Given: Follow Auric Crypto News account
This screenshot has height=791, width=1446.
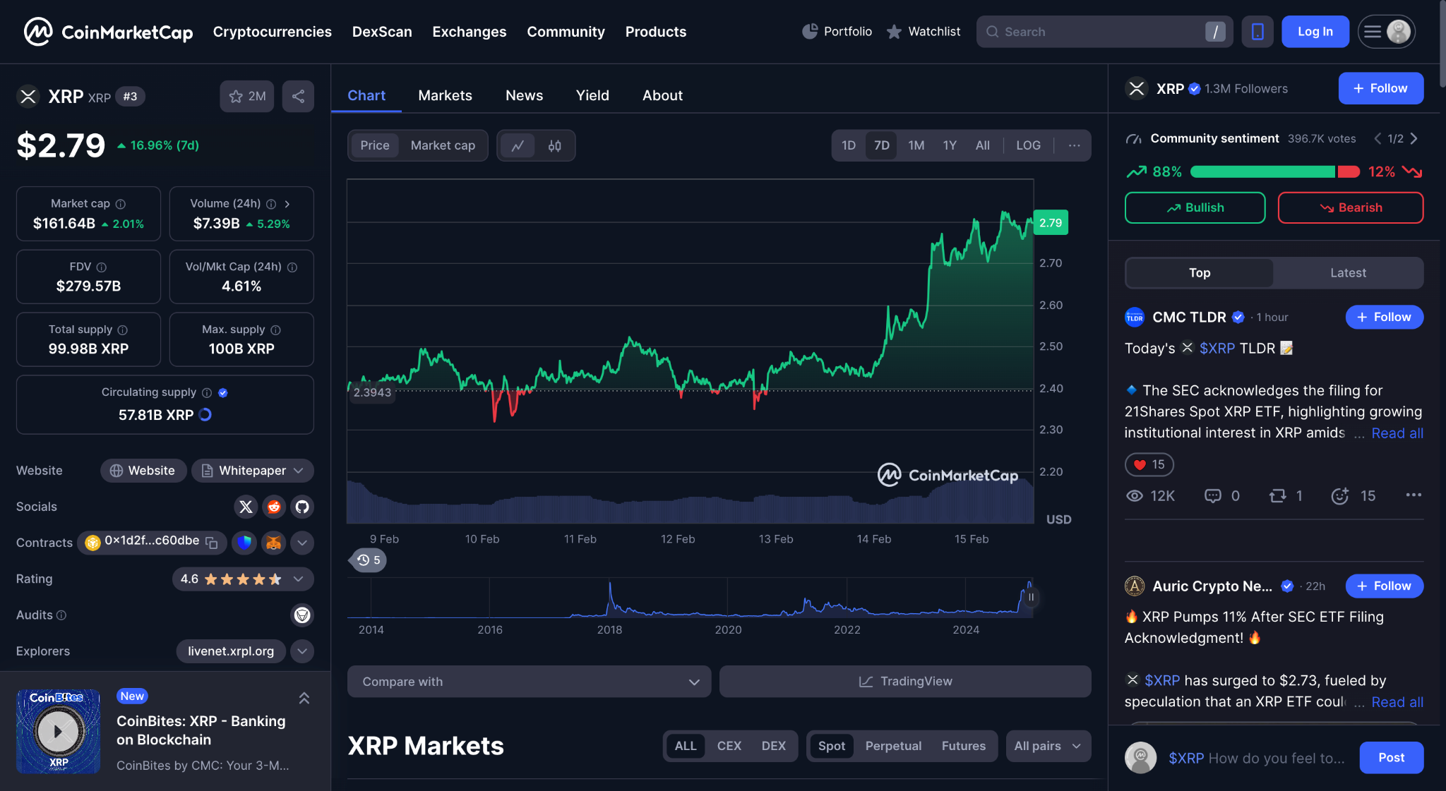Looking at the screenshot, I should (1384, 586).
